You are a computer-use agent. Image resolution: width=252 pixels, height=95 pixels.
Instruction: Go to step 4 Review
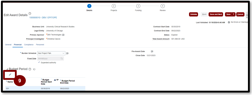163,6
